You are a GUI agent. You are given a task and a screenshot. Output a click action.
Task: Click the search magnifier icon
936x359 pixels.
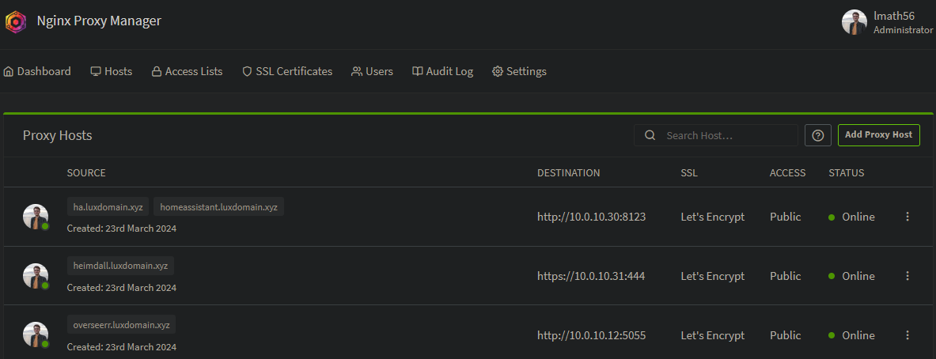click(650, 135)
